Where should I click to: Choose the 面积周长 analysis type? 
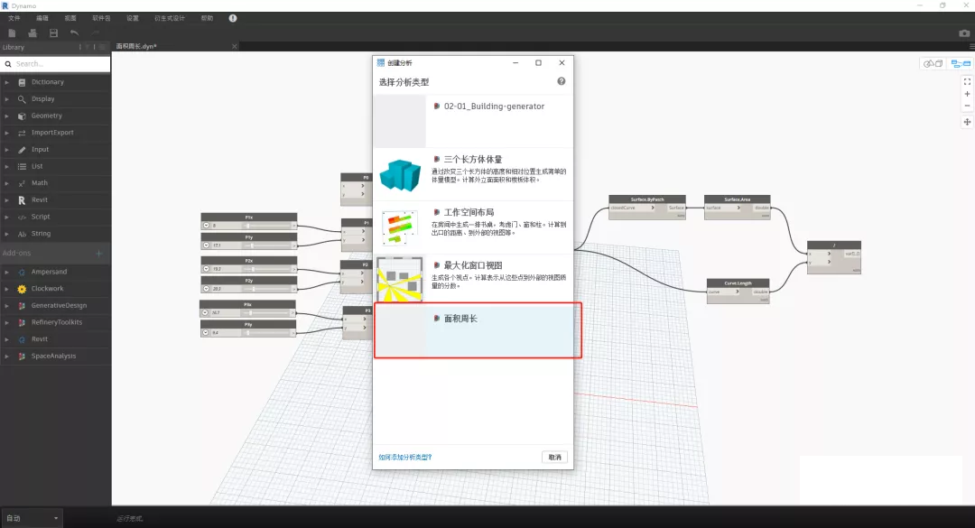click(473, 331)
